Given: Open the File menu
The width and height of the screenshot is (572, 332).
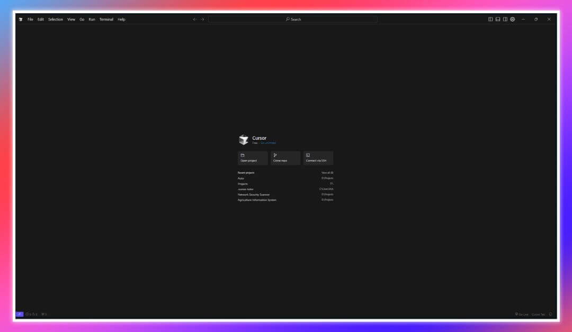Looking at the screenshot, I should (x=30, y=19).
